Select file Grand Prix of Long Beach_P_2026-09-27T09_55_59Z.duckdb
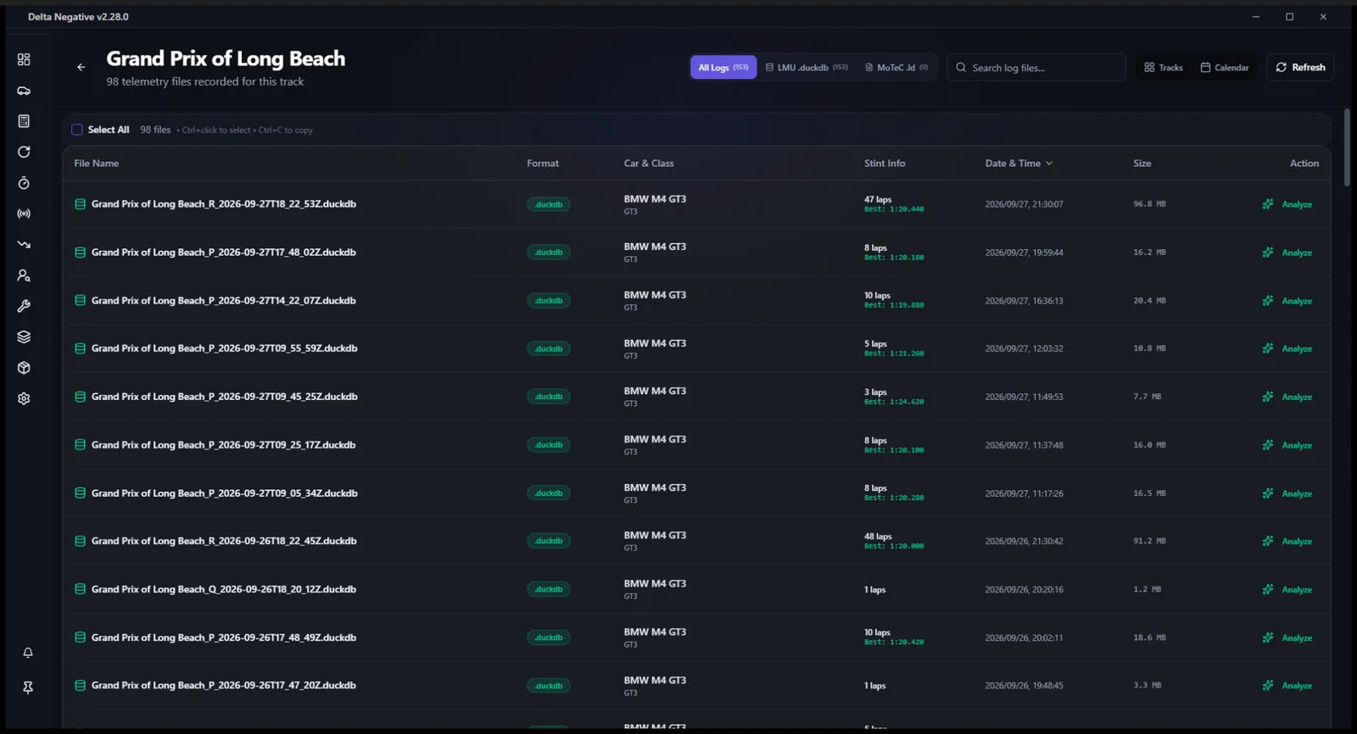1357x734 pixels. 224,348
